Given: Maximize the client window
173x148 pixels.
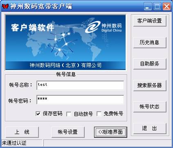Looking at the screenshot, I should (157, 6).
